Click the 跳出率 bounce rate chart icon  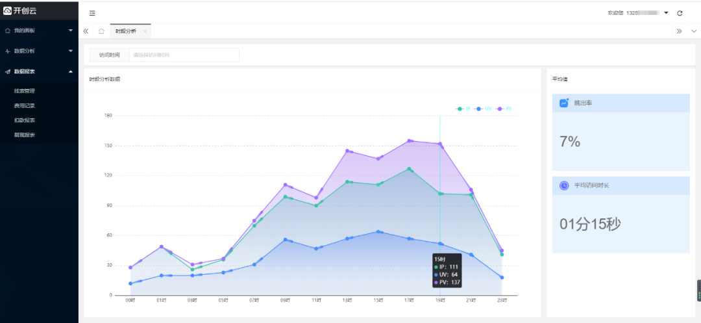[x=564, y=103]
